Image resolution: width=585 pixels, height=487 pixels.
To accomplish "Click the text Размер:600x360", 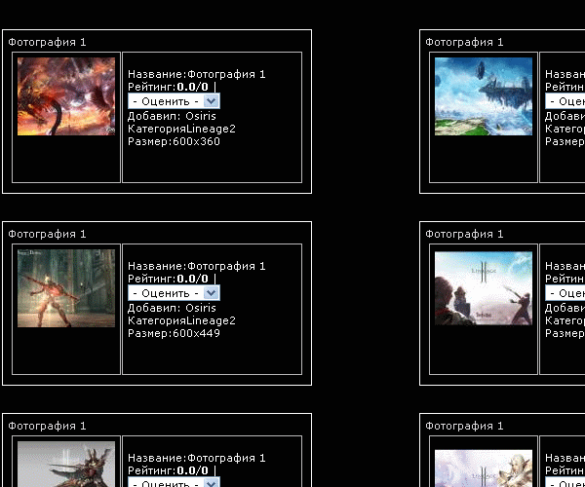I will tap(174, 141).
